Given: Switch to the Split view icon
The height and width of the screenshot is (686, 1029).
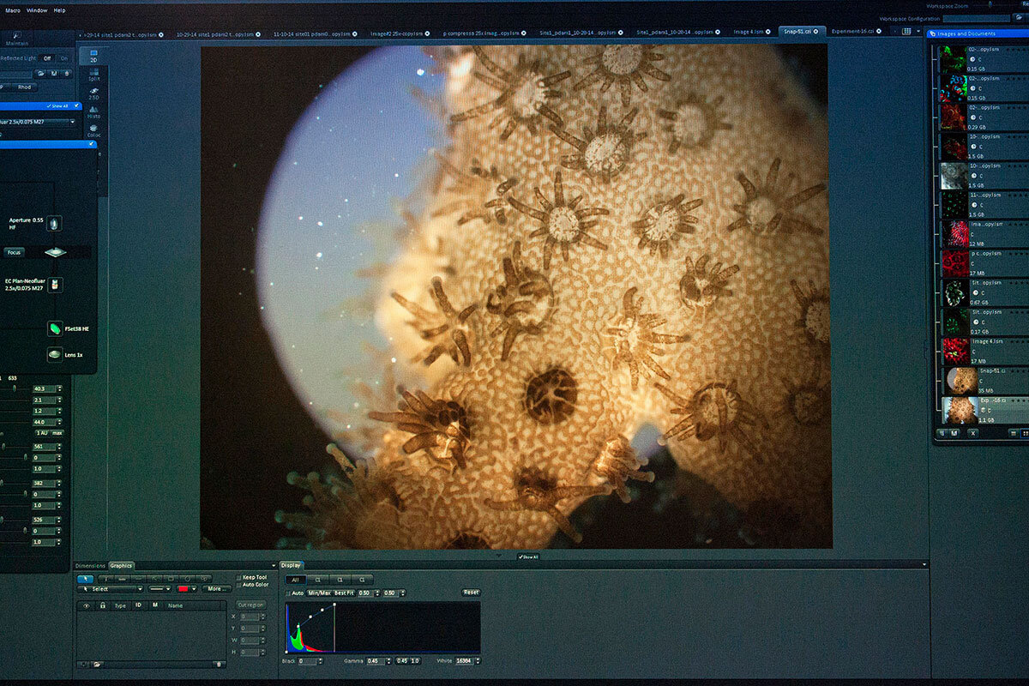Looking at the screenshot, I should tap(93, 74).
